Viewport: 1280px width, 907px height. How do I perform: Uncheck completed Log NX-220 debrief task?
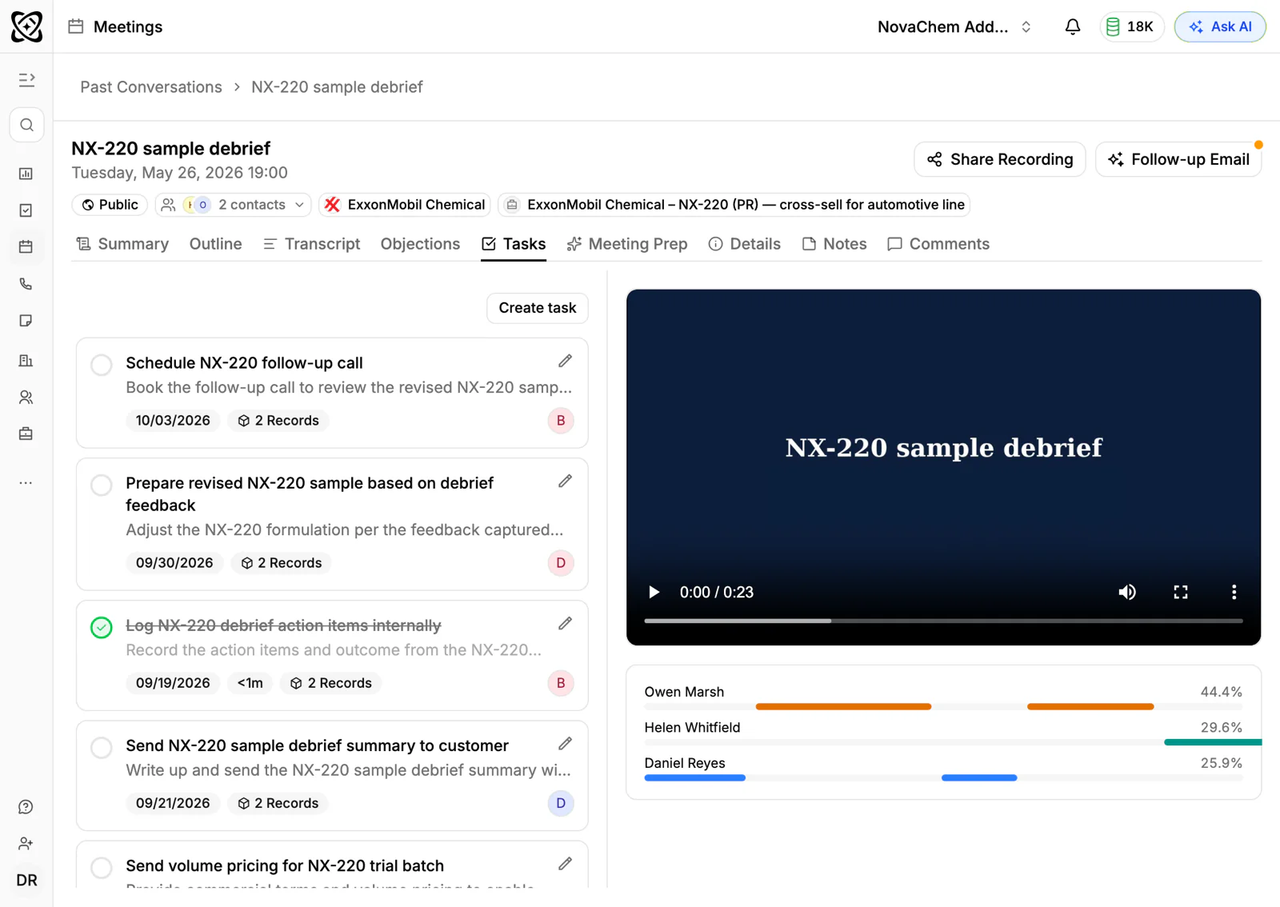coord(102,627)
